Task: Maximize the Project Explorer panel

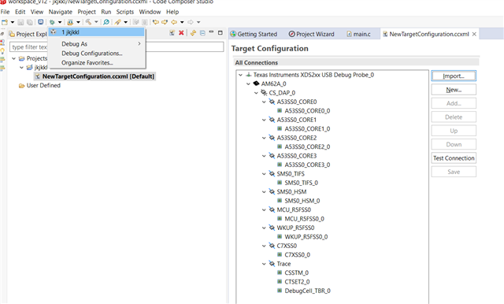Action: click(220, 32)
